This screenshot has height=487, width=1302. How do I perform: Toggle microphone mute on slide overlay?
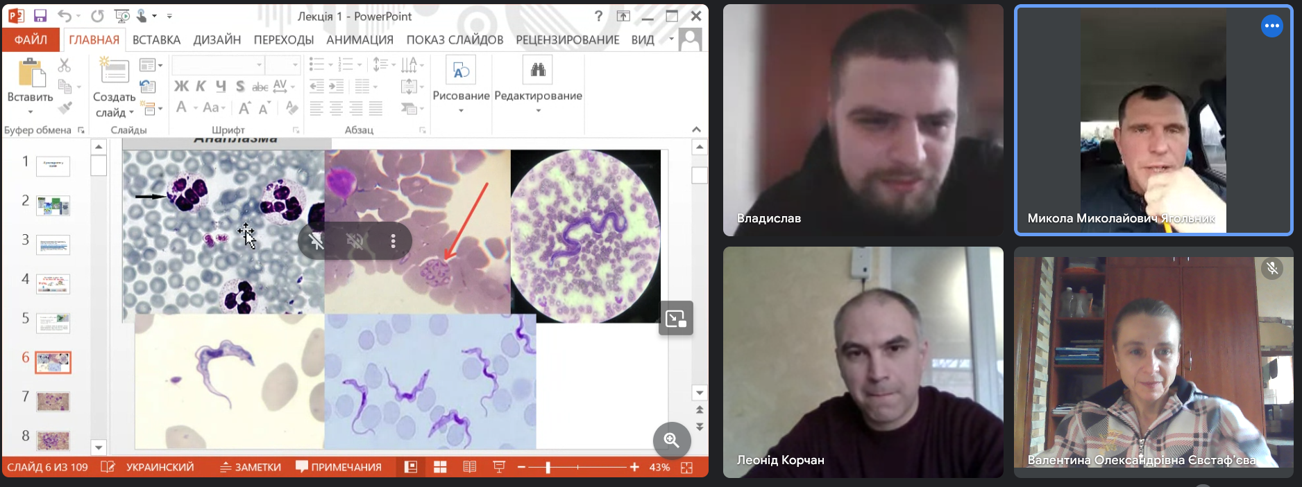coord(317,241)
